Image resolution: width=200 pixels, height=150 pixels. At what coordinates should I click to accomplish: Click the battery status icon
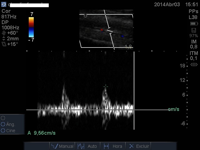(x=194, y=24)
